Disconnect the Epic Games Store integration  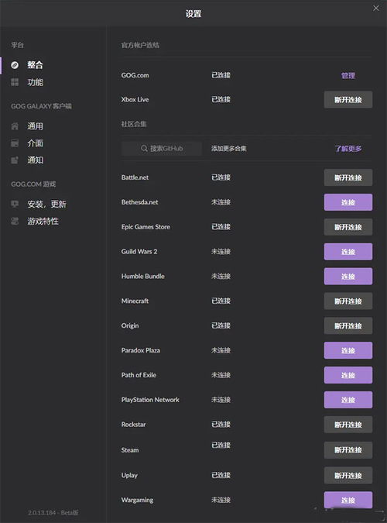pos(348,227)
